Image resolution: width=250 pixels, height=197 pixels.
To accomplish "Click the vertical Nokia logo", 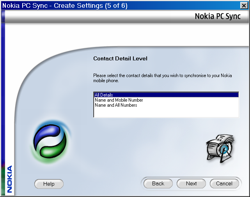I will pyautogui.click(x=9, y=179).
